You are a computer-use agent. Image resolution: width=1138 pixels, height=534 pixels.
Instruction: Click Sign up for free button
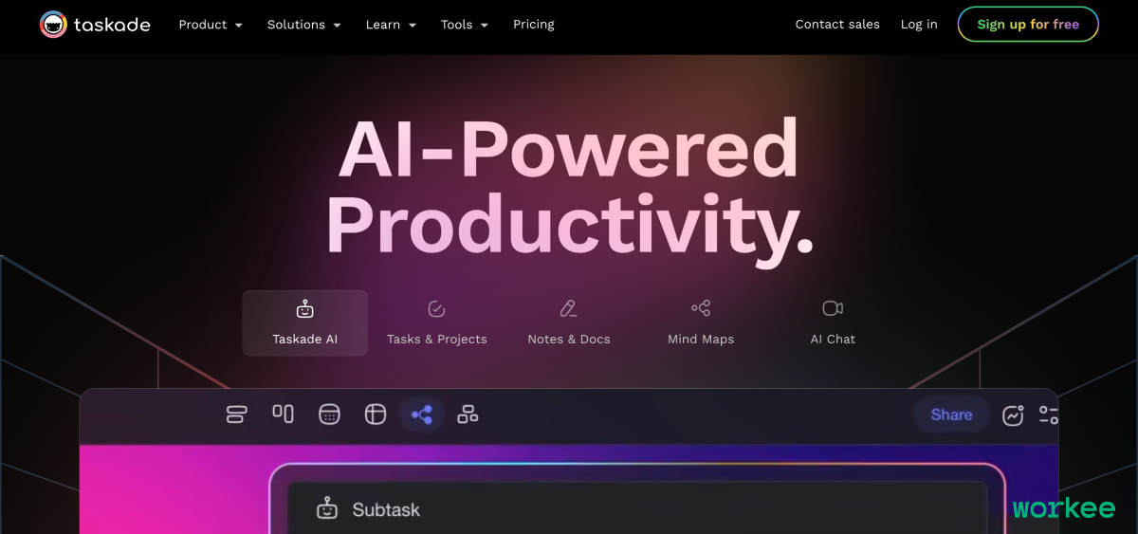(1028, 25)
